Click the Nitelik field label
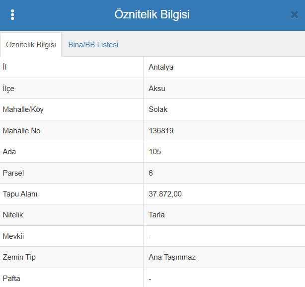The height and width of the screenshot is (287, 305). pyautogui.click(x=13, y=215)
